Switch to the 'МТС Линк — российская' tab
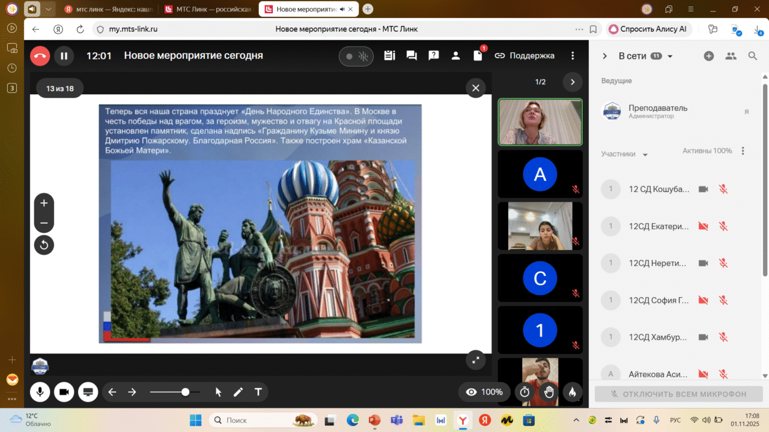 coord(208,9)
